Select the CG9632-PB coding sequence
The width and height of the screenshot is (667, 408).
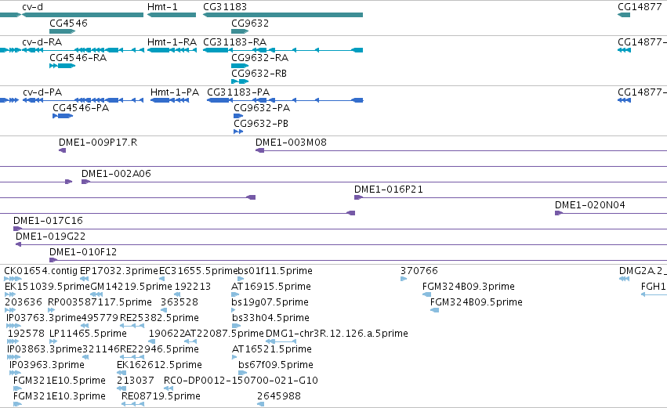pyautogui.click(x=238, y=132)
